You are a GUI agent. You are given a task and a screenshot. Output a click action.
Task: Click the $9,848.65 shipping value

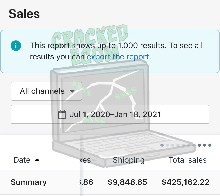(x=127, y=182)
